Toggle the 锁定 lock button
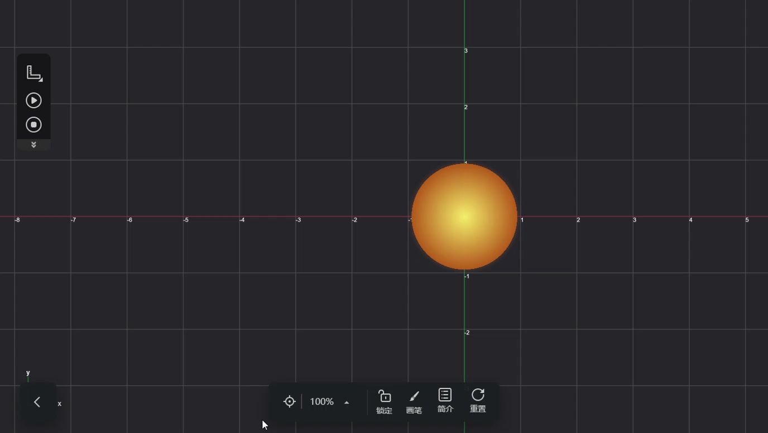This screenshot has height=433, width=768. pos(384,402)
